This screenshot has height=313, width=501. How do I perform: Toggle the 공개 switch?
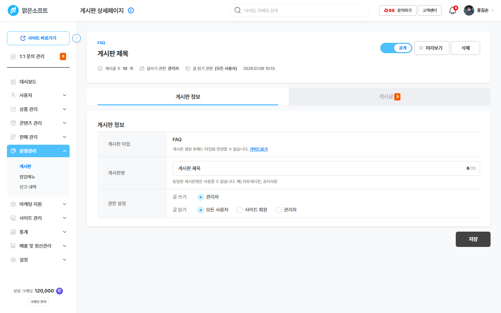[396, 48]
